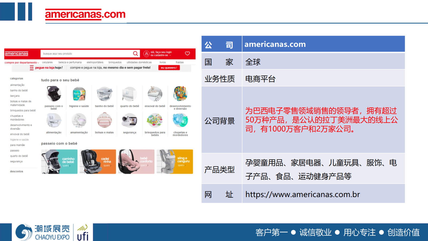Click the ufi logo in footer
This screenshot has height=241, width=428.
[83, 232]
